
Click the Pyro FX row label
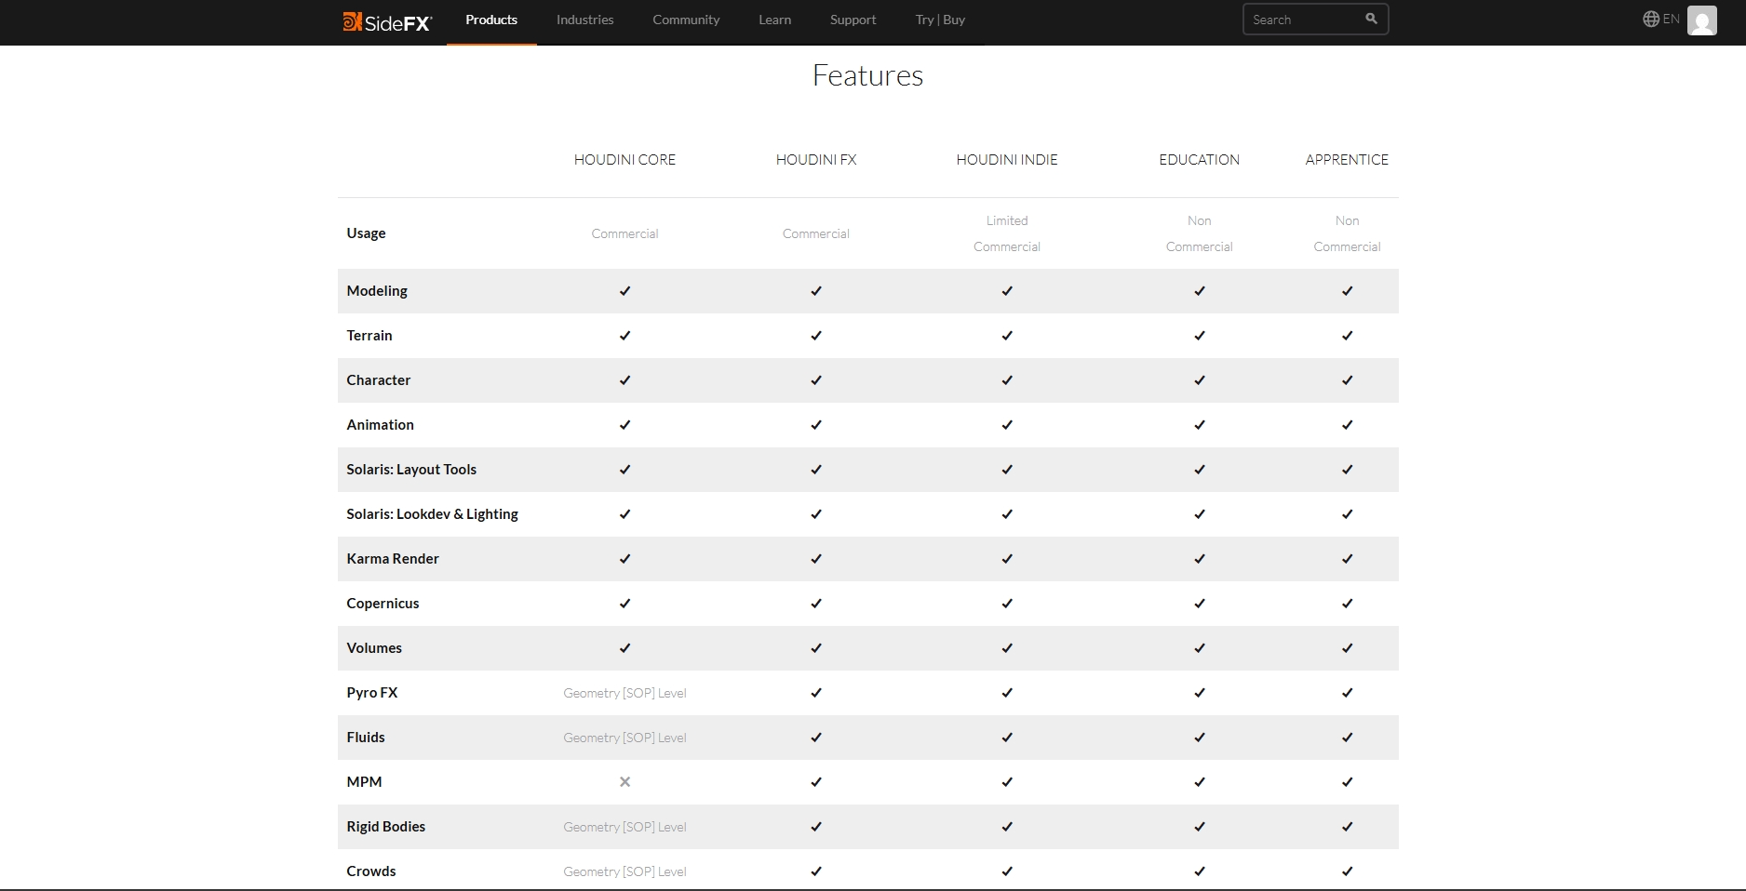pos(372,693)
